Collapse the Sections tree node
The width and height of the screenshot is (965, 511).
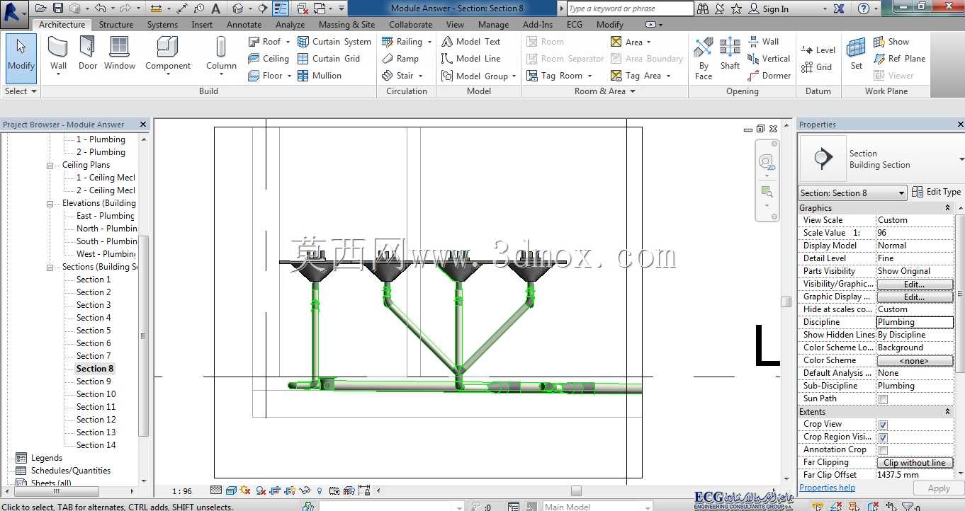coord(50,267)
